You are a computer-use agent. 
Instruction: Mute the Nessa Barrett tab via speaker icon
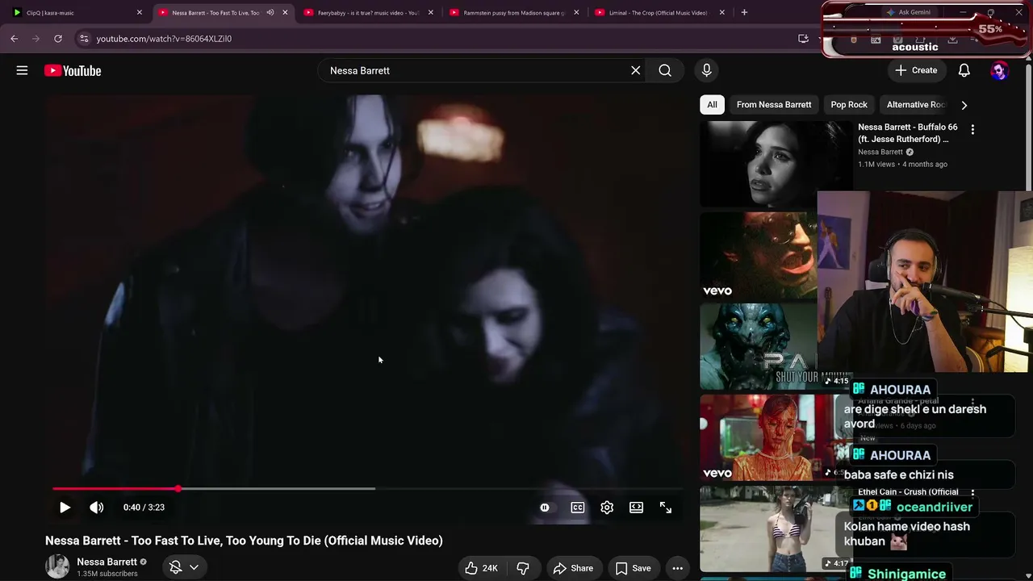click(270, 13)
